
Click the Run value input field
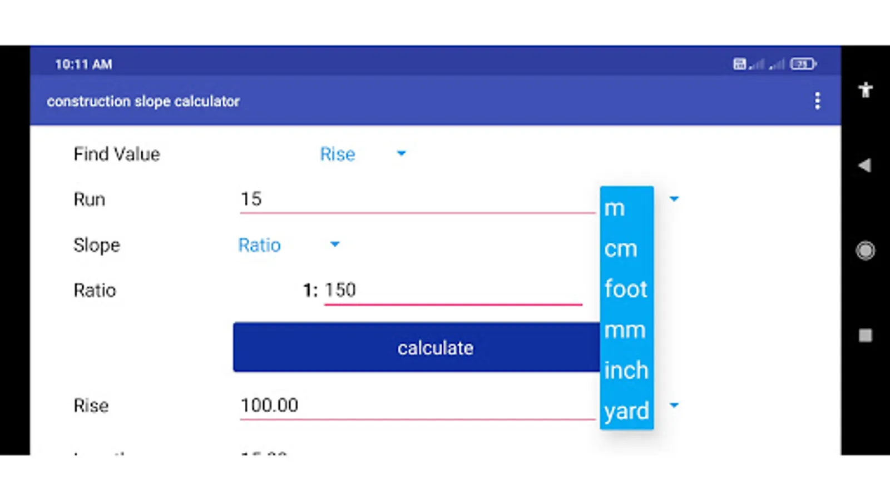(x=416, y=199)
